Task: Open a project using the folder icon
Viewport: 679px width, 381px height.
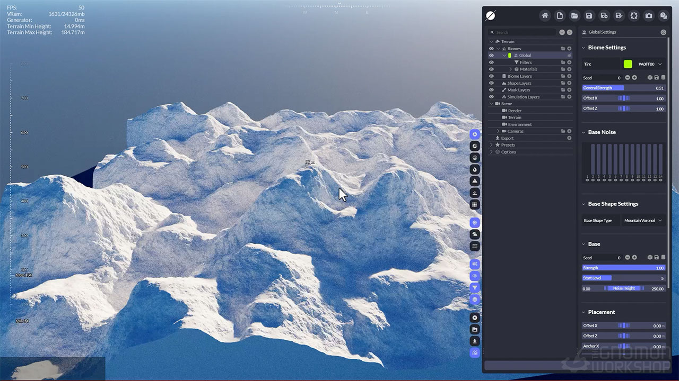Action: click(x=574, y=16)
